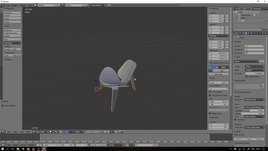Enable Render Border checkbox
Image resolution: width=268 pixels, height=151 pixels.
[210, 113]
